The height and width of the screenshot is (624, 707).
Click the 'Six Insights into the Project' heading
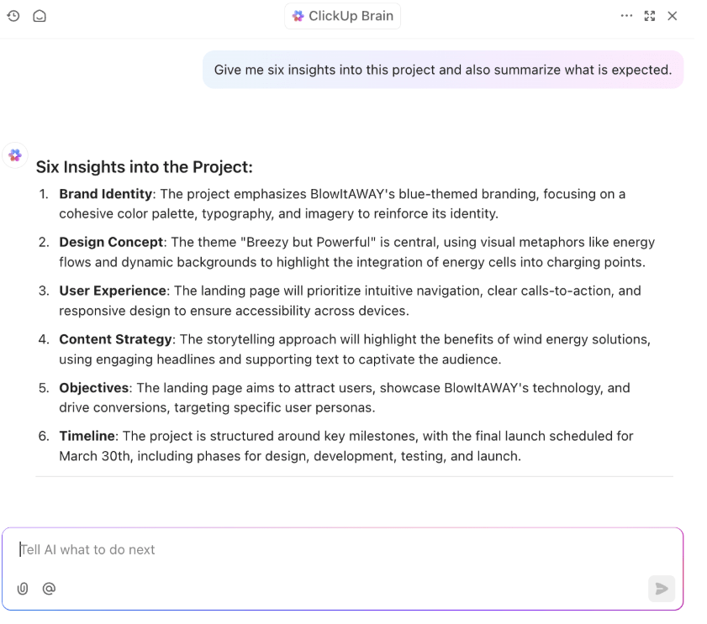tap(145, 167)
